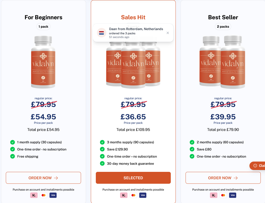Click Mastercard icon under Sales Hit pack
Image resolution: width=265 pixels, height=203 pixels.
133,195
